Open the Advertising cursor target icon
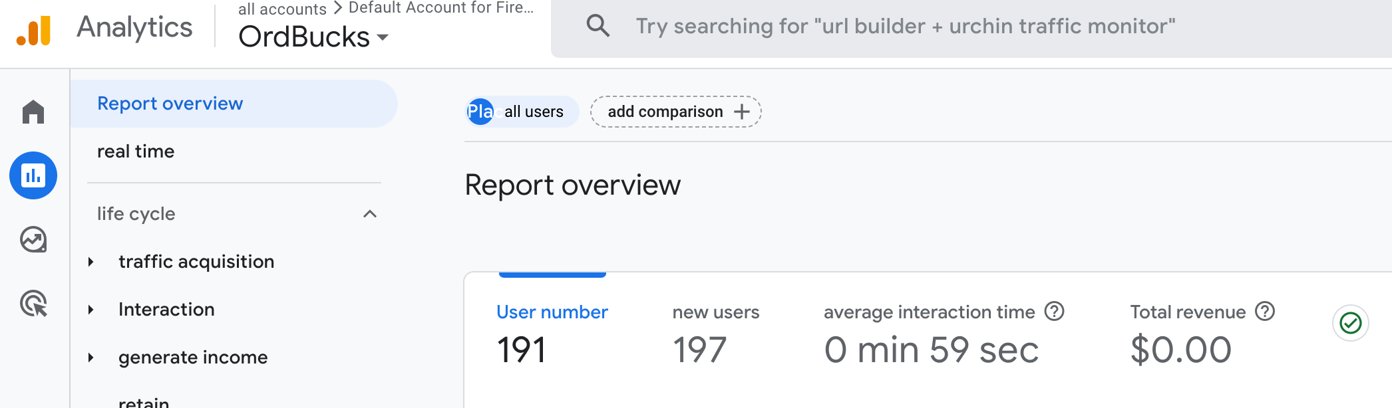 [x=33, y=304]
